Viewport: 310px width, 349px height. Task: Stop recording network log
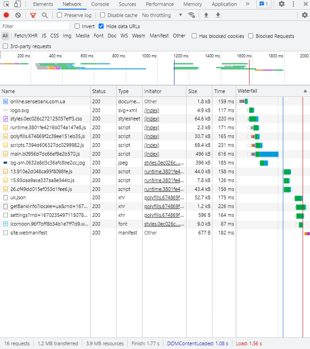pyautogui.click(x=6, y=15)
